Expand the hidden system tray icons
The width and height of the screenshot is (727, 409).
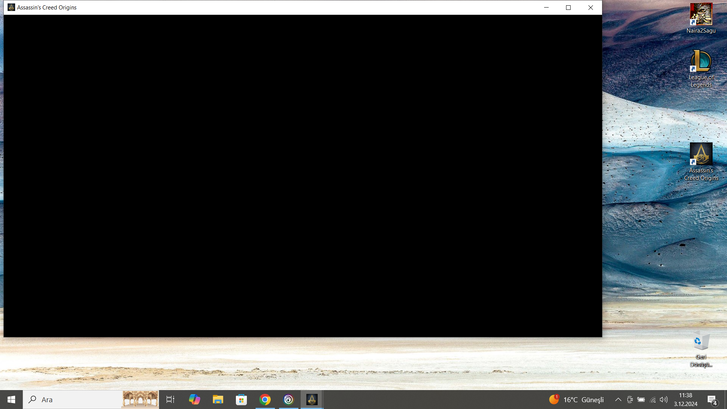[x=618, y=400]
